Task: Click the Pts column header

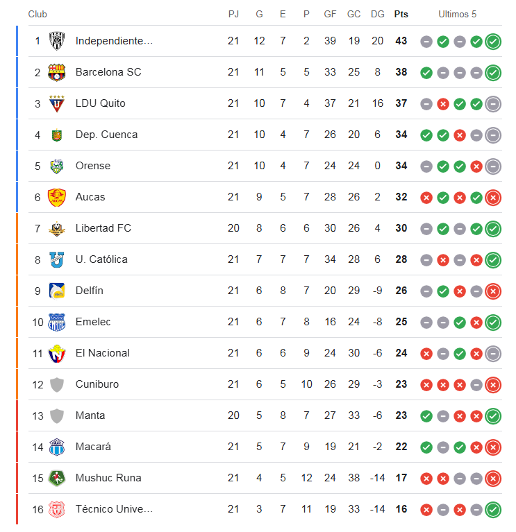Action: click(401, 15)
